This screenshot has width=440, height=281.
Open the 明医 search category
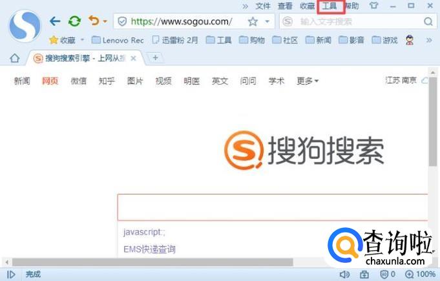pos(192,81)
